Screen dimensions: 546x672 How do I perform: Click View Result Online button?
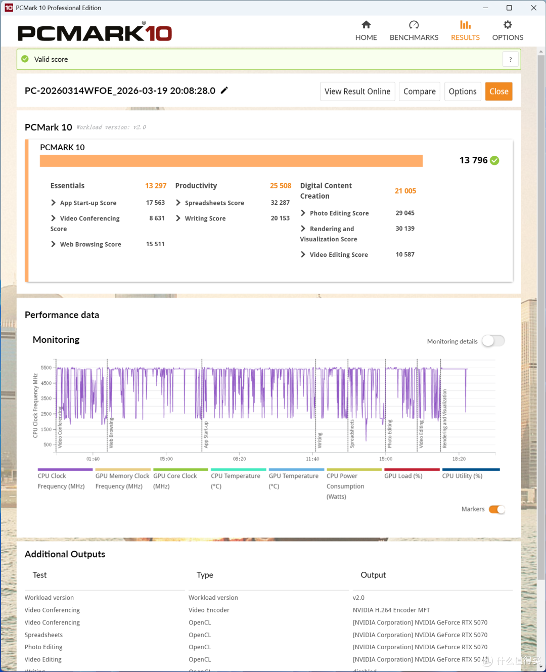(x=357, y=92)
